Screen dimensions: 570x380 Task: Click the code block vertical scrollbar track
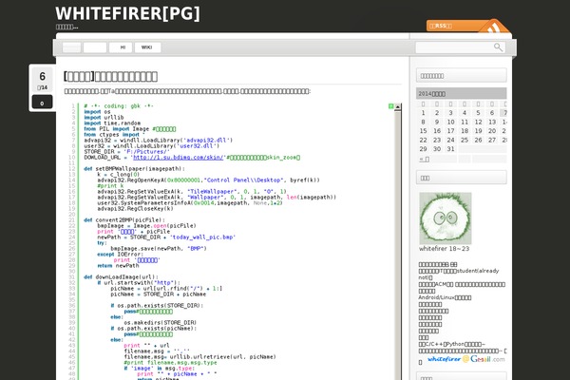coord(398,243)
